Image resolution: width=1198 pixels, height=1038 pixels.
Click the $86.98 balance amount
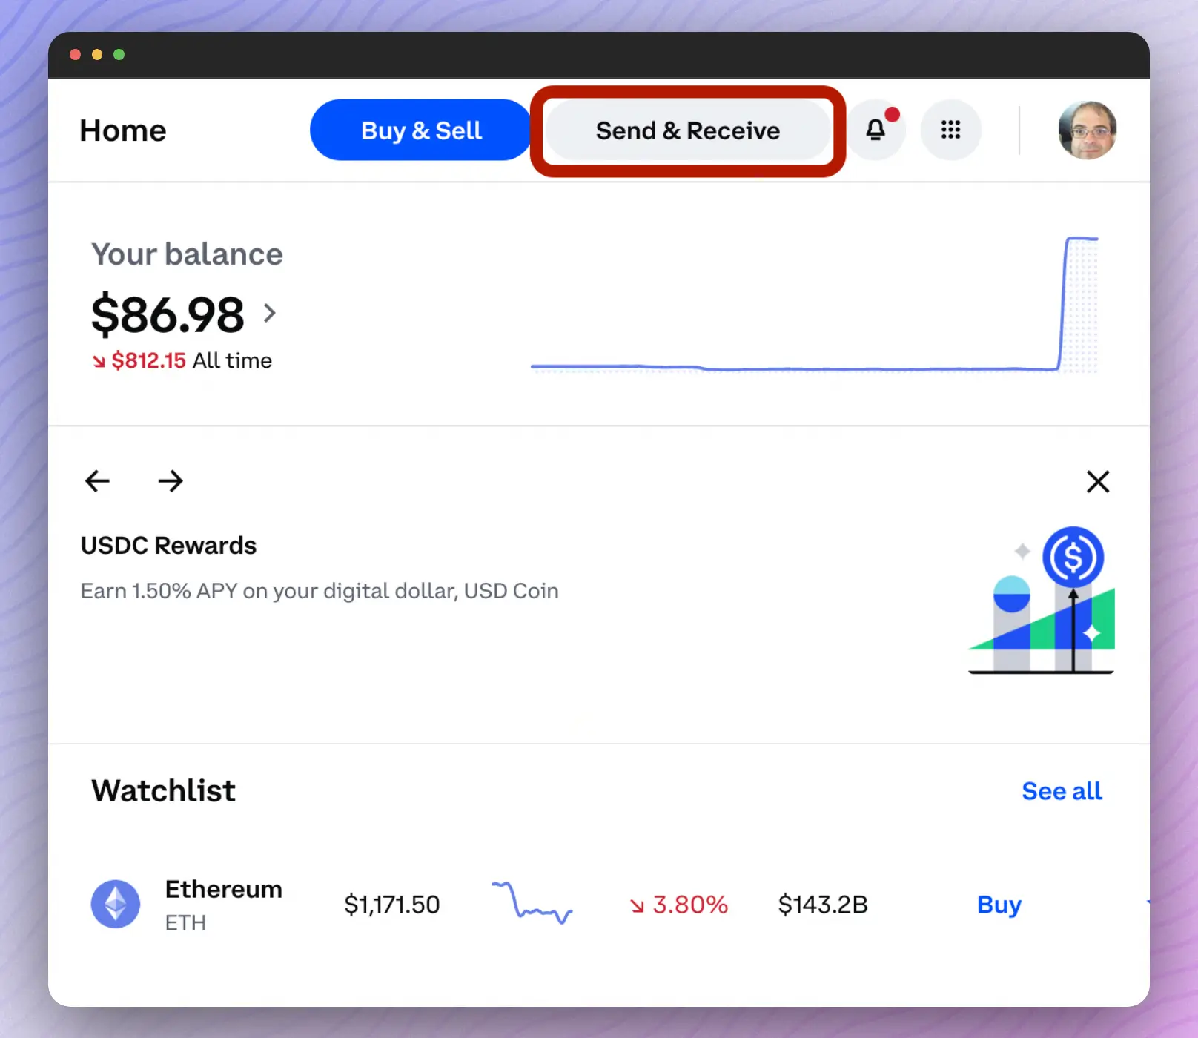[168, 314]
